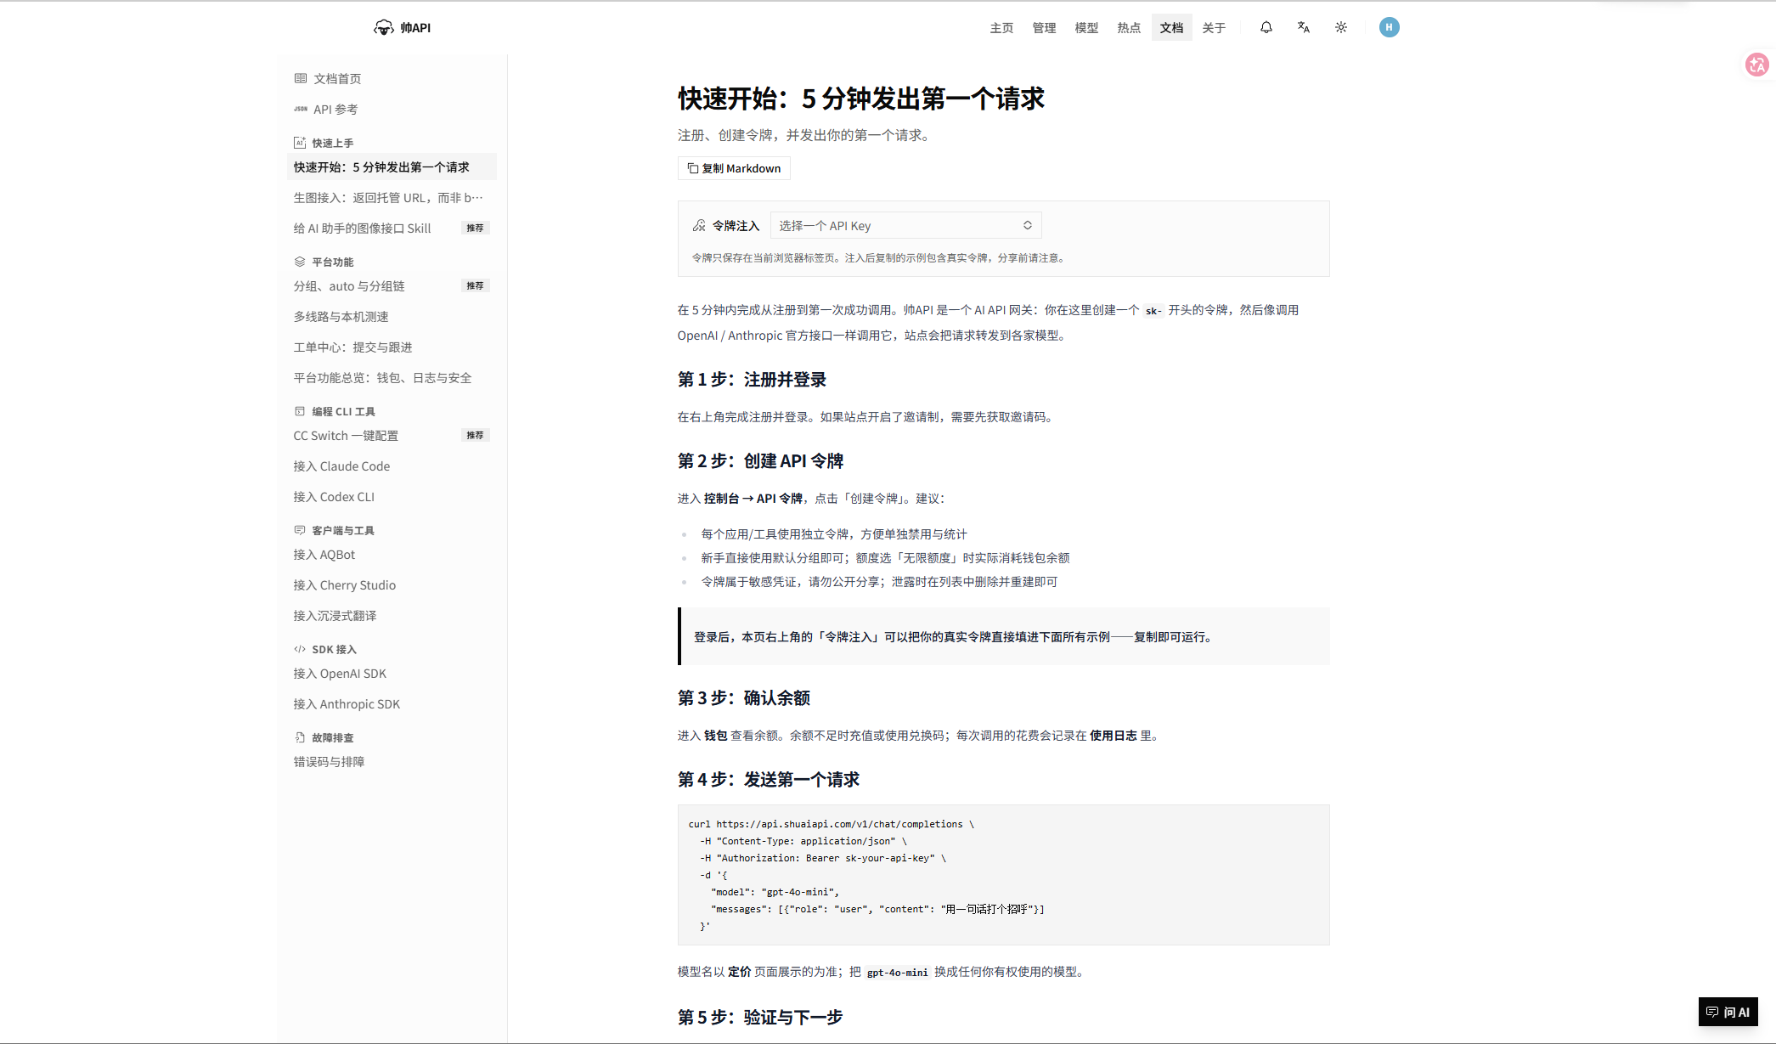The height and width of the screenshot is (1044, 1776).
Task: Open the 问 AI chat button
Action: 1728,1012
